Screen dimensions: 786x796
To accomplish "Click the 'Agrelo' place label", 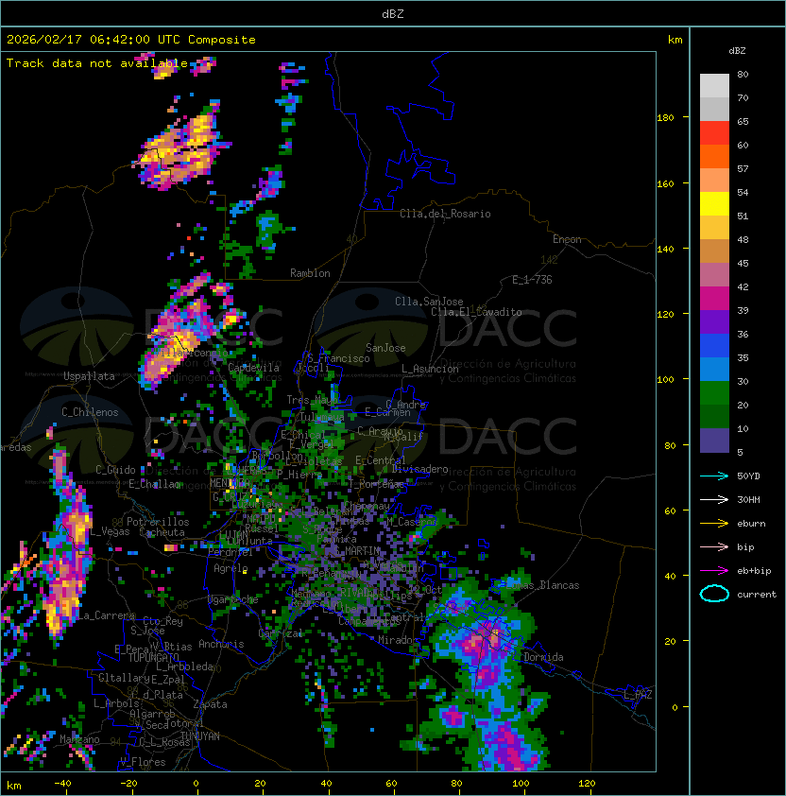I will (231, 568).
